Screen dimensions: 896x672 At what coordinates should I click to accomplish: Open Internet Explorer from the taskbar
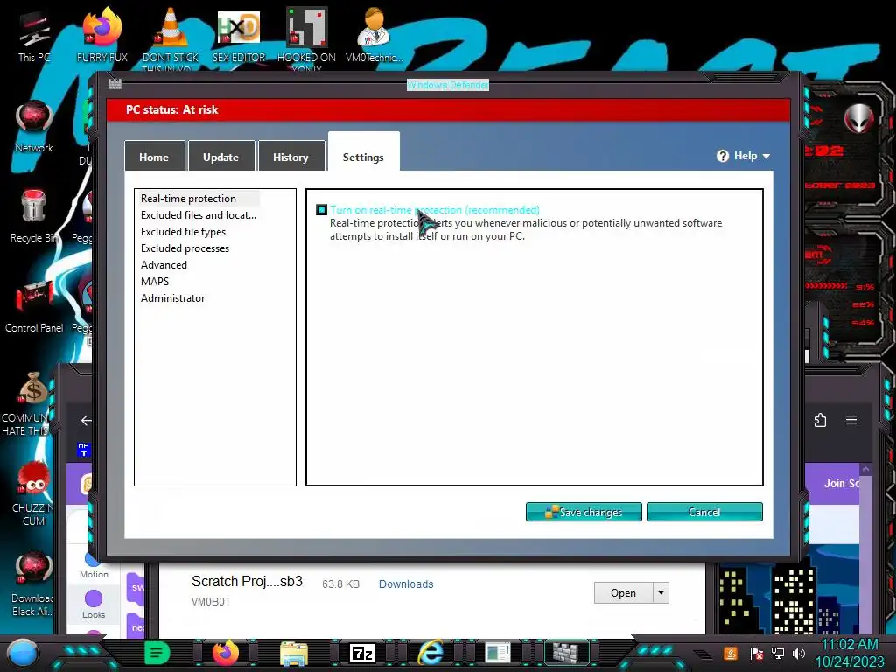[x=430, y=653]
